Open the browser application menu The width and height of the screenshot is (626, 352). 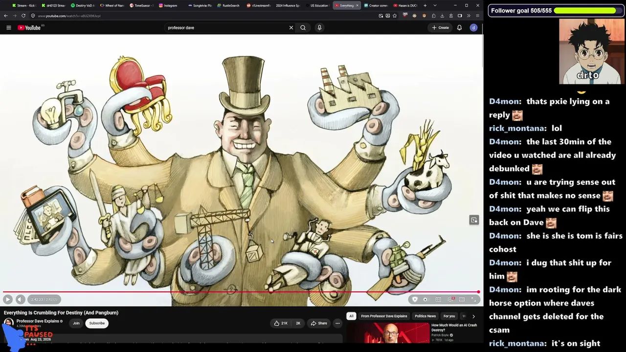click(477, 16)
